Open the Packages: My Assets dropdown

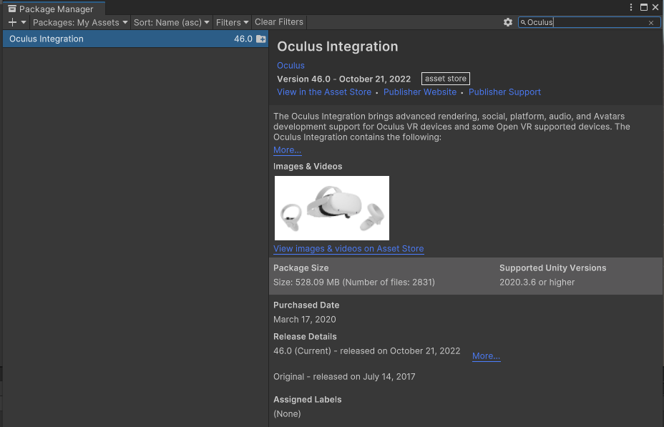coord(80,22)
